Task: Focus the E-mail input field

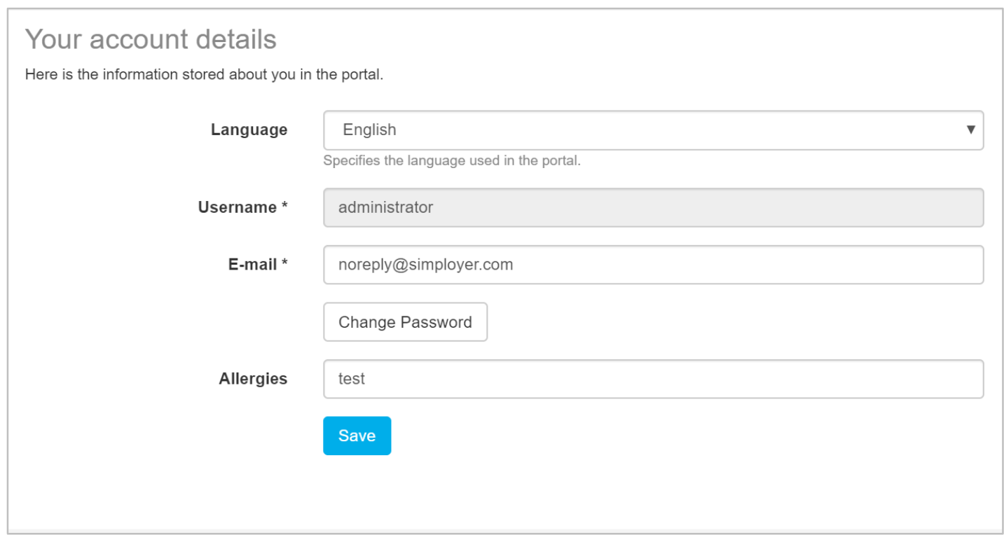Action: [x=653, y=265]
